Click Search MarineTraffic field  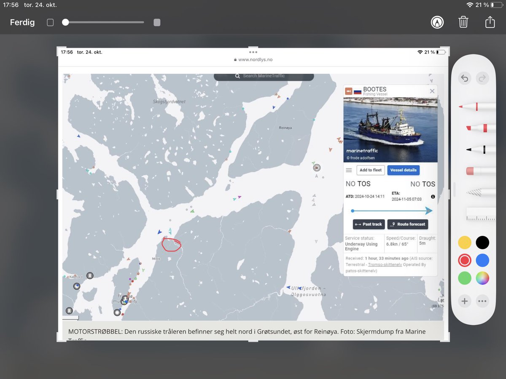[x=264, y=76]
